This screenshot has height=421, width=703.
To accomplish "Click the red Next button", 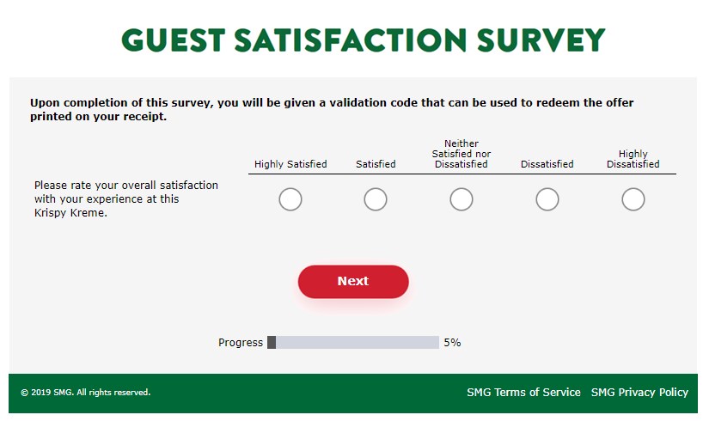I will click(353, 282).
